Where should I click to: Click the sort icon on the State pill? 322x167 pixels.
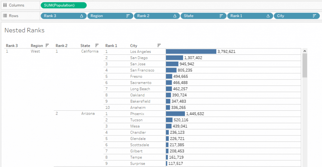(x=221, y=16)
